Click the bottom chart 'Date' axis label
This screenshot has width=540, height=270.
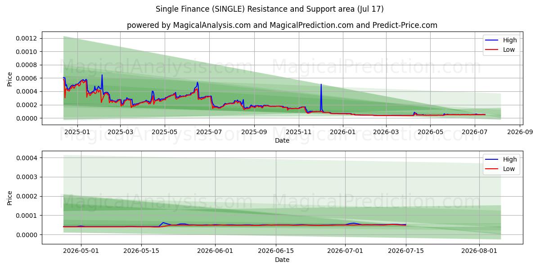tap(282, 260)
